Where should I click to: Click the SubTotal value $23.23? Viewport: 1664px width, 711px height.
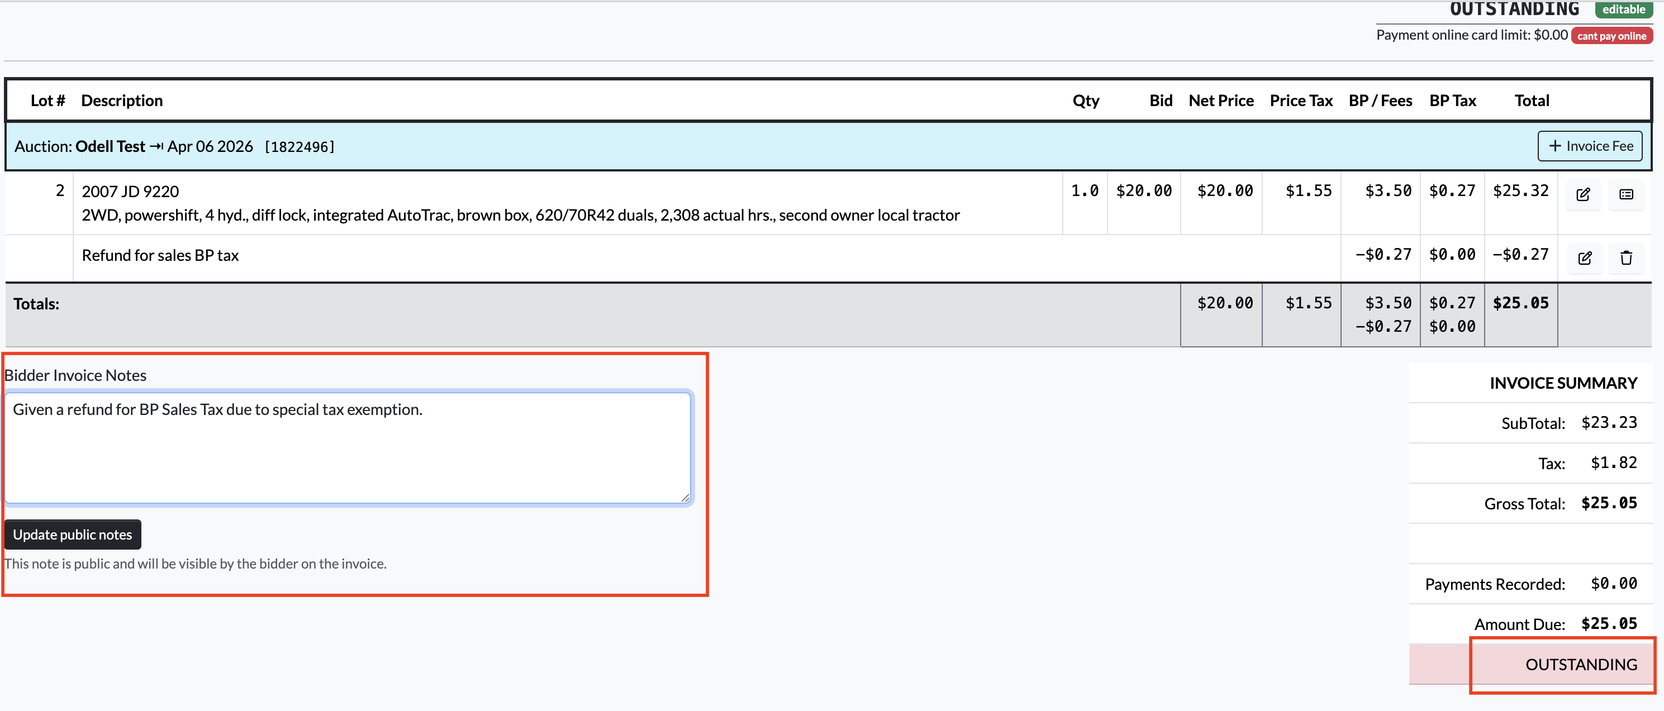click(1609, 422)
